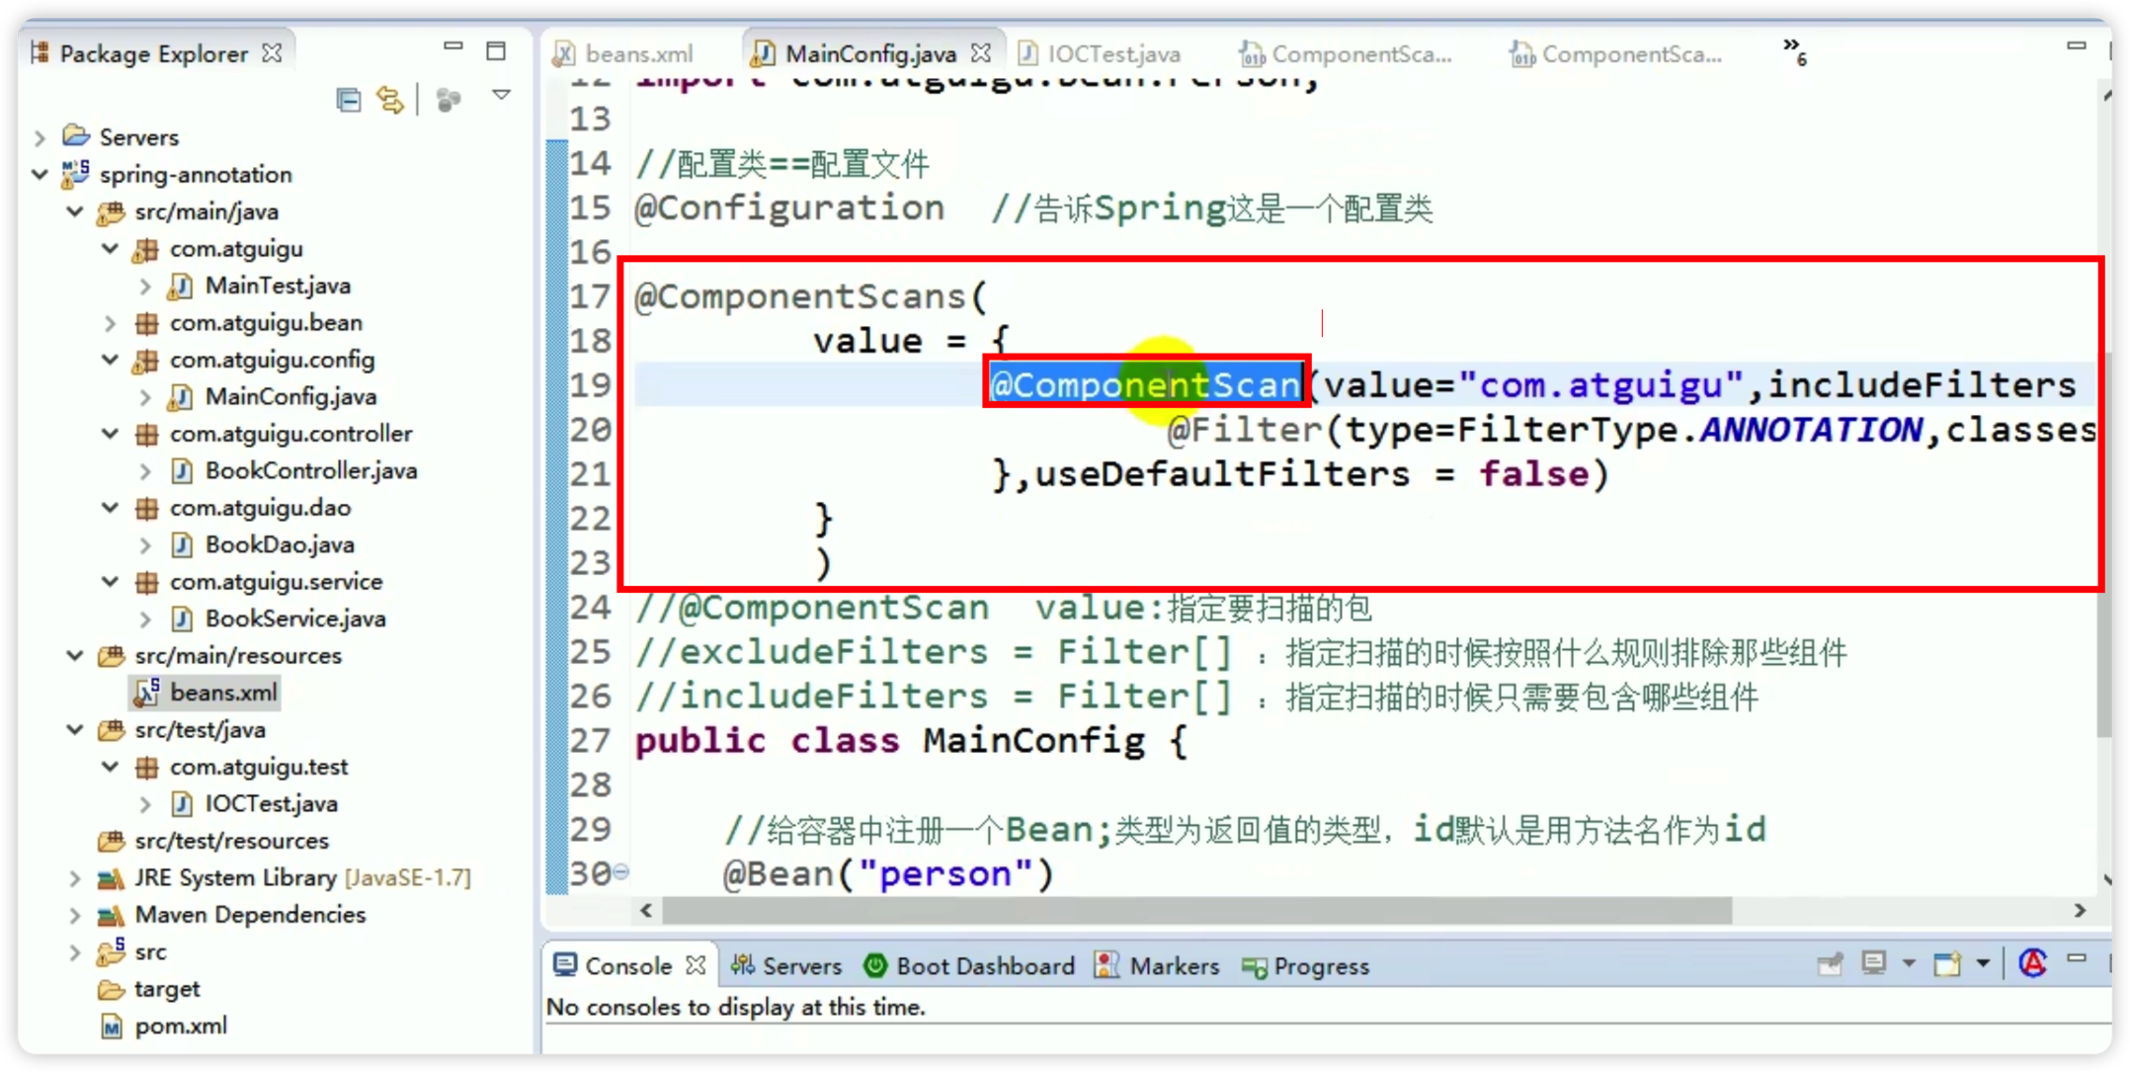Viewport: 2130px width, 1072px height.
Task: Open second ComponentSca... class tab
Action: point(1616,54)
